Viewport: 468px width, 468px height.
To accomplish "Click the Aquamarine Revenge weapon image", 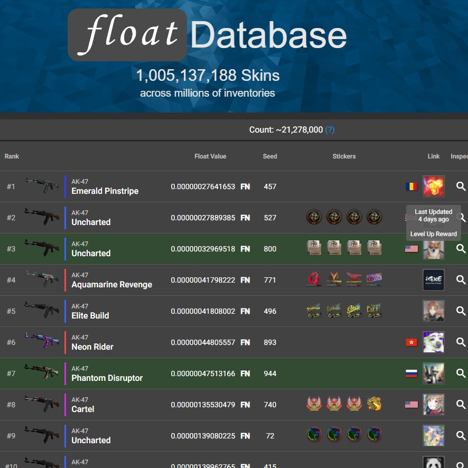I will 42,278.
